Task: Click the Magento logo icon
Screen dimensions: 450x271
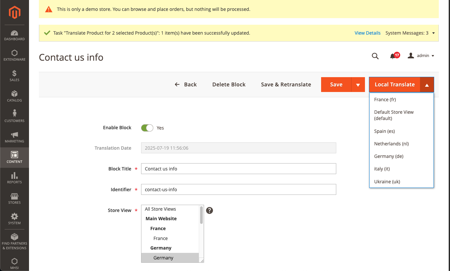Action: point(15,13)
